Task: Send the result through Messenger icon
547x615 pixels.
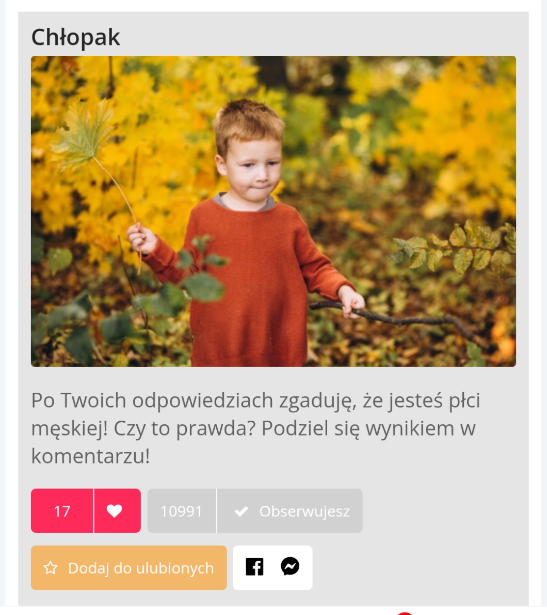Action: point(290,566)
